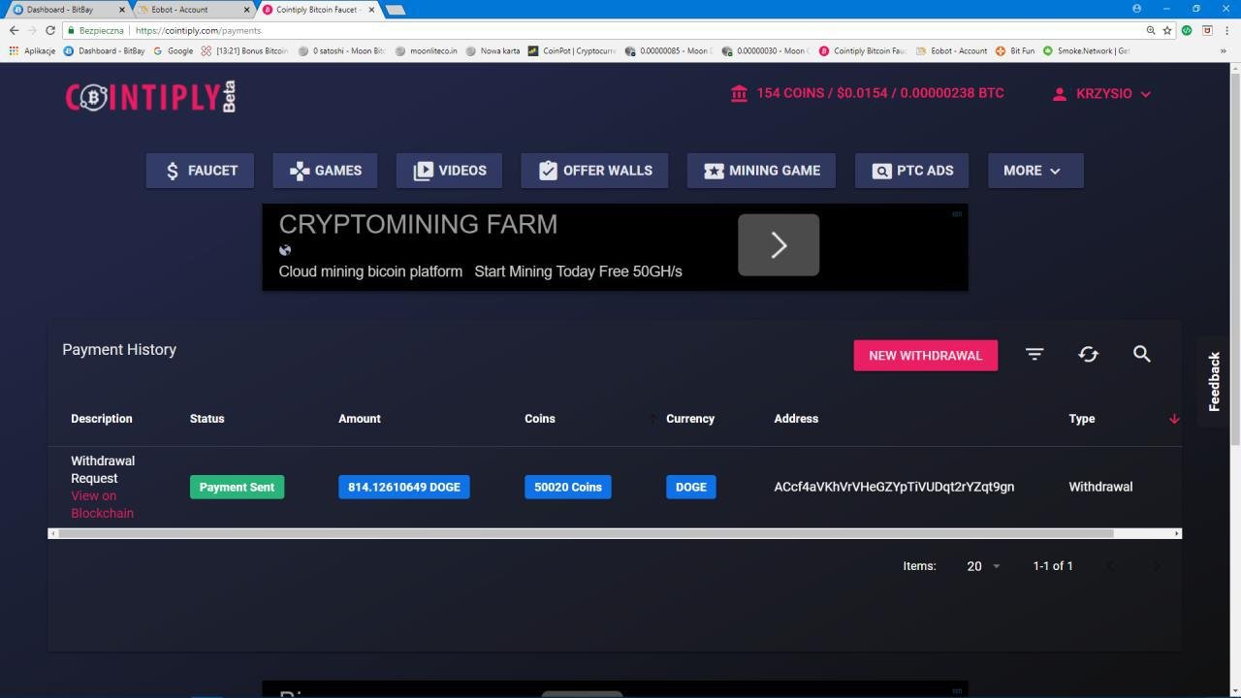Click the address bar URL
Screen dimensions: 1241x698
point(198,31)
